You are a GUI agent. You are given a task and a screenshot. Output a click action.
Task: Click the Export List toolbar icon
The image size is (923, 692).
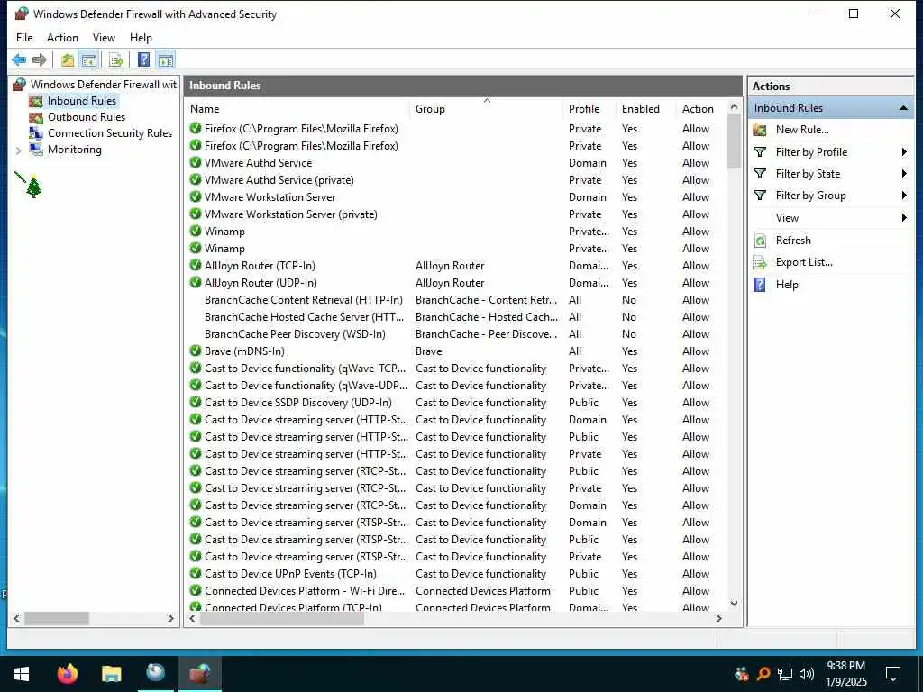(116, 59)
